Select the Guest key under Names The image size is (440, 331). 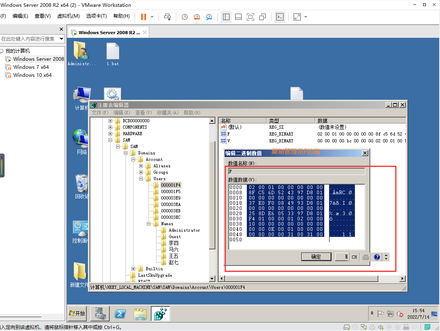click(x=175, y=237)
